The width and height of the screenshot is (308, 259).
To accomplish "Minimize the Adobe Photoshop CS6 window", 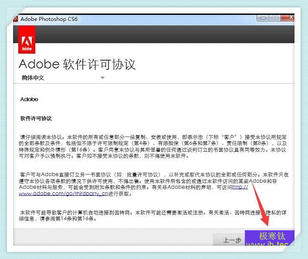I will (263, 18).
